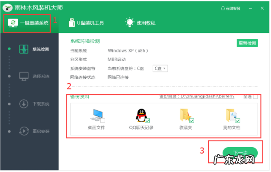
Task: Select the 系统检测 step icon
Action: (24, 49)
